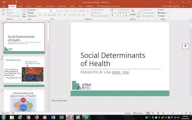
Task: Toggle Underline formatting
Action: click(46, 15)
